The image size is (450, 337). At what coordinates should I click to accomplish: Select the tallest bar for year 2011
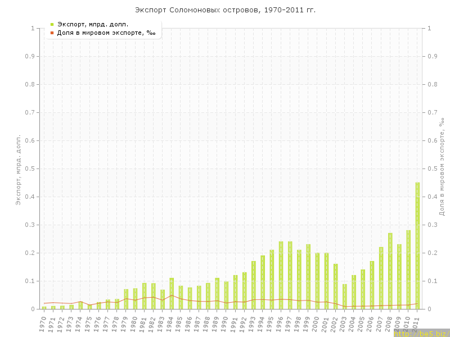tap(417, 245)
